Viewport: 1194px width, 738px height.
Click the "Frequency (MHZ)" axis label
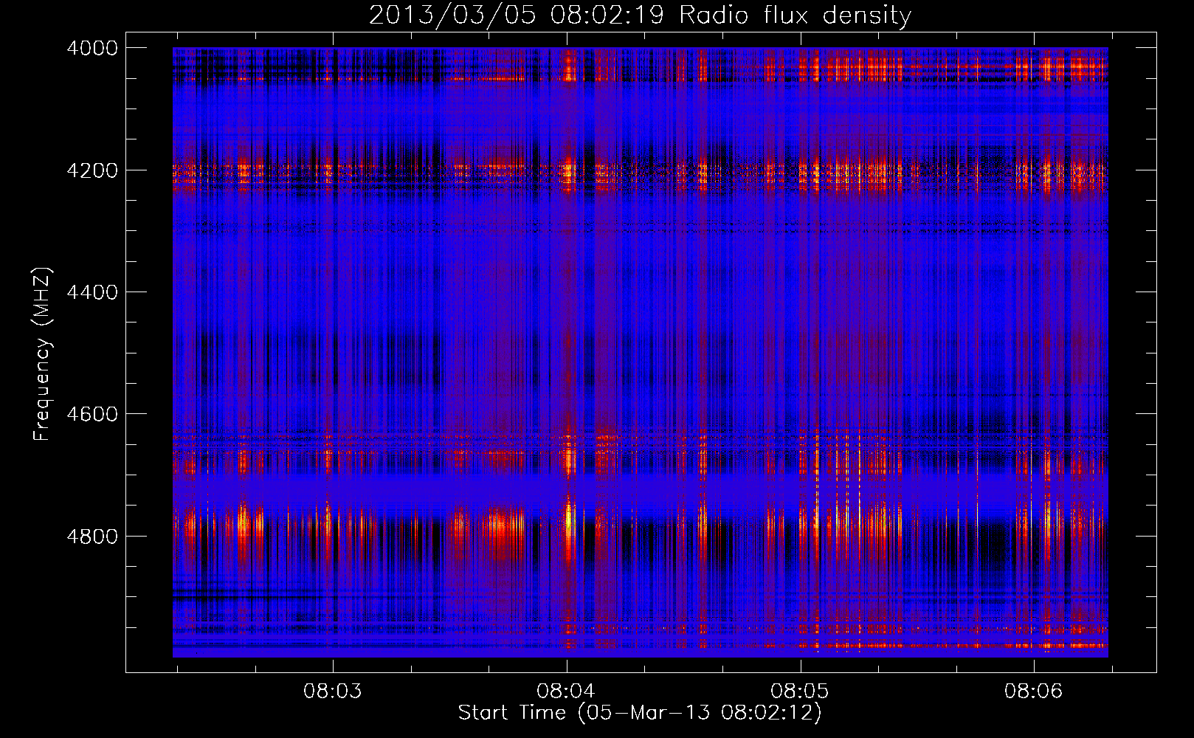(x=42, y=354)
